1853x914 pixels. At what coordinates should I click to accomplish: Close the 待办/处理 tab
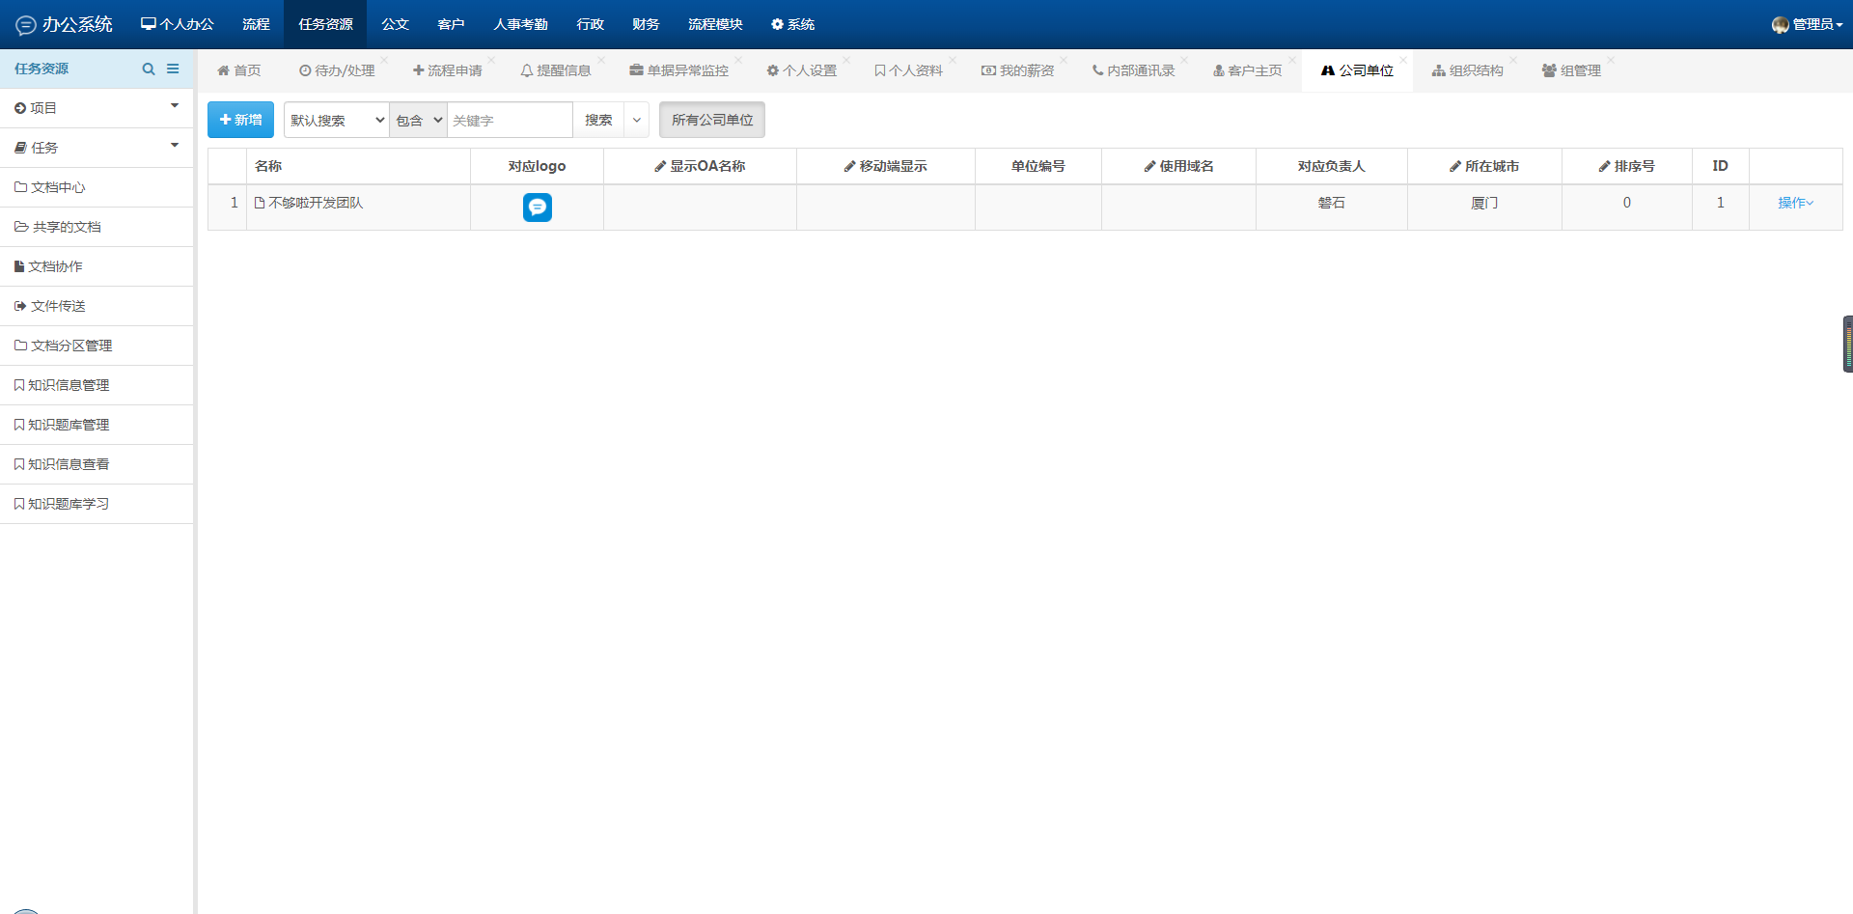pyautogui.click(x=384, y=60)
